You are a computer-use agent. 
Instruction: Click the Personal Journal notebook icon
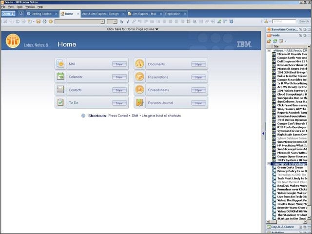tap(139, 103)
